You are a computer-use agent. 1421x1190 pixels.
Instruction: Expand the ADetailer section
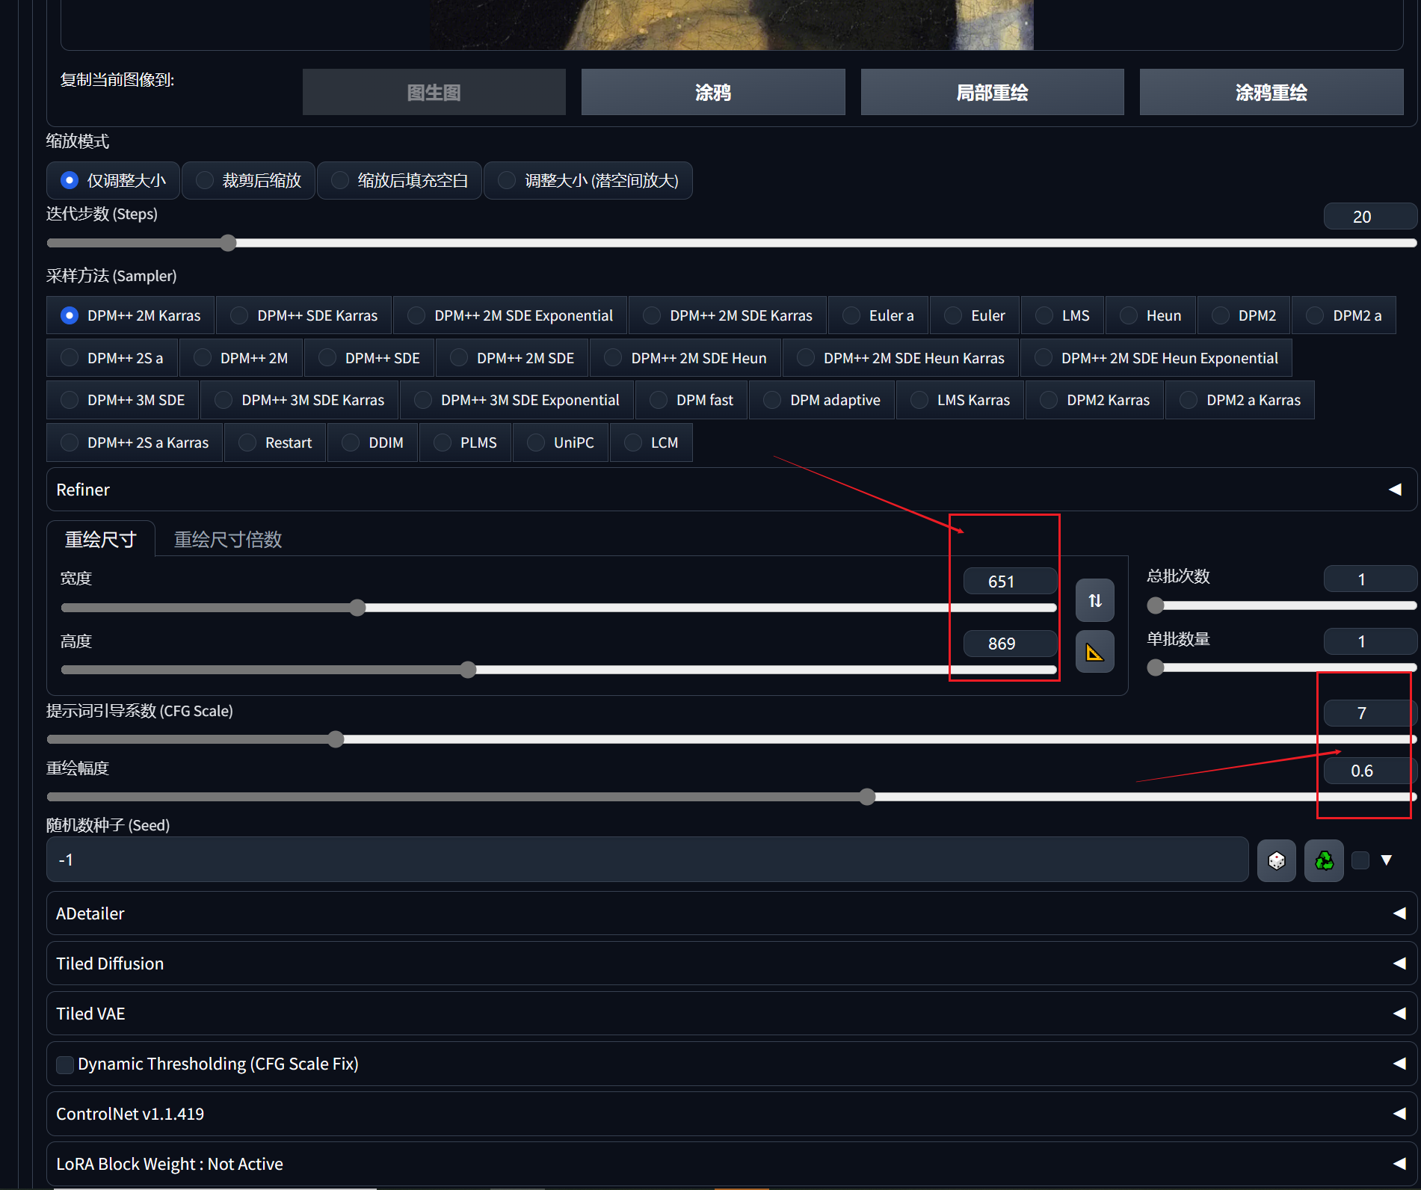point(732,913)
